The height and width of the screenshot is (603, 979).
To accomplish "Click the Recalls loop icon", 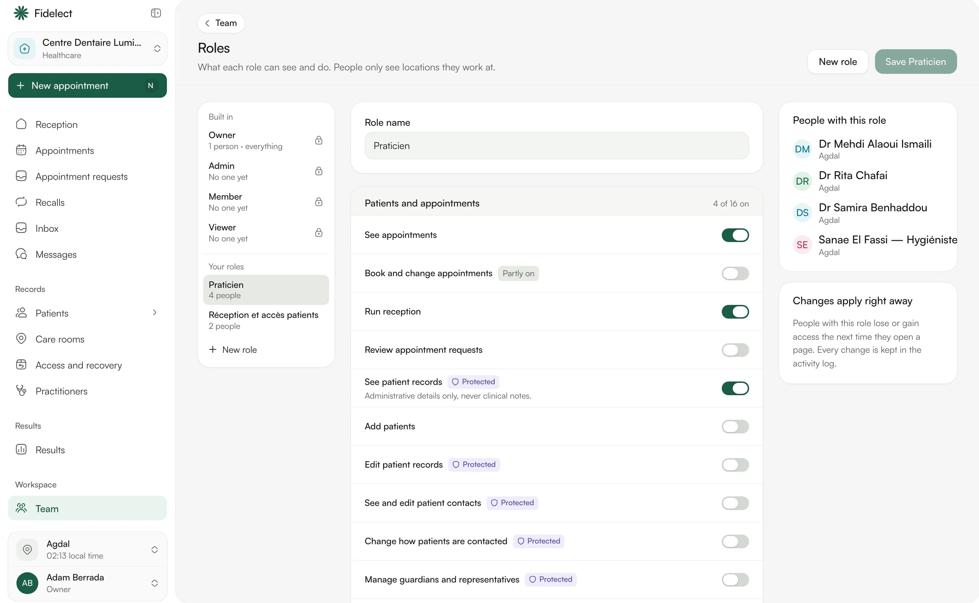I will click(21, 202).
